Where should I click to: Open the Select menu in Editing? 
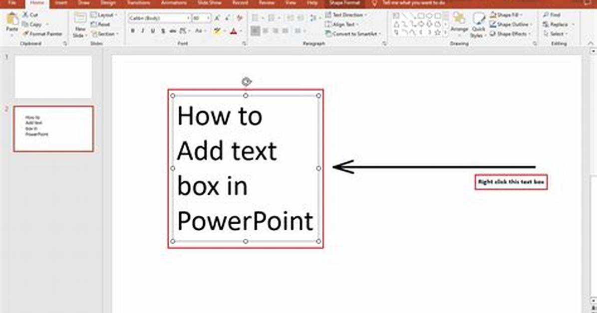click(556, 34)
